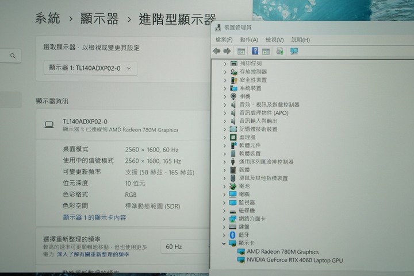Screen dimensions: 414x276
Task: Select the 網路介面卡 network icon
Action: (233, 219)
